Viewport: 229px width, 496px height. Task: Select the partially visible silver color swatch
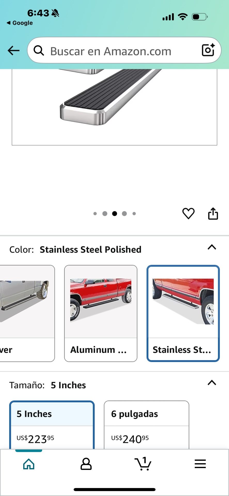[27, 313]
